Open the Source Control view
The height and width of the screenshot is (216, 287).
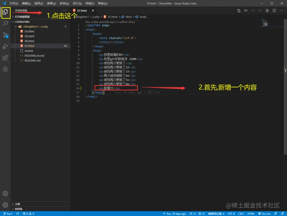coord(5,35)
